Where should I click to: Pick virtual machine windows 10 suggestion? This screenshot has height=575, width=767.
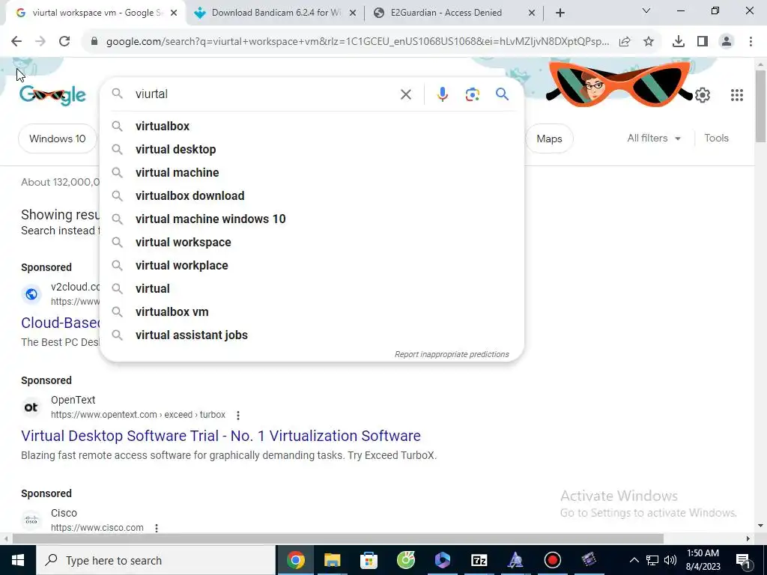(312, 219)
